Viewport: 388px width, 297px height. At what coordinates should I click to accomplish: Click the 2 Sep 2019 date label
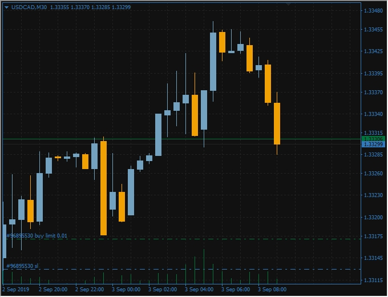tap(15, 290)
